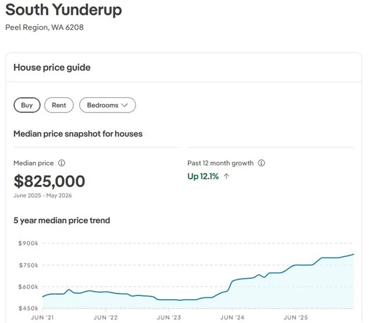The image size is (371, 323).
Task: Switch to the Rent toggle pill
Action: pyautogui.click(x=59, y=105)
